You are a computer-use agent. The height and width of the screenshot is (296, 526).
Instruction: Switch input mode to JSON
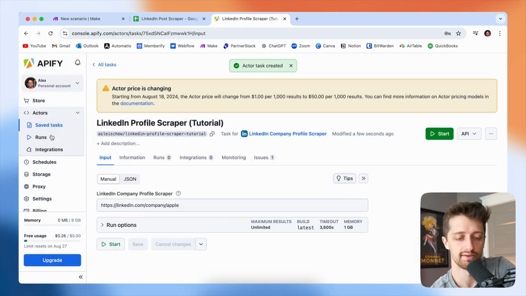130,179
